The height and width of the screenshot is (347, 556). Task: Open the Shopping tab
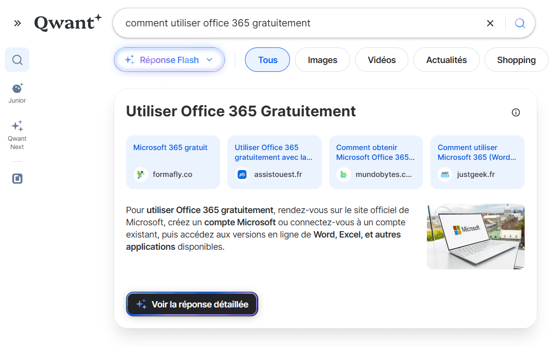click(516, 60)
